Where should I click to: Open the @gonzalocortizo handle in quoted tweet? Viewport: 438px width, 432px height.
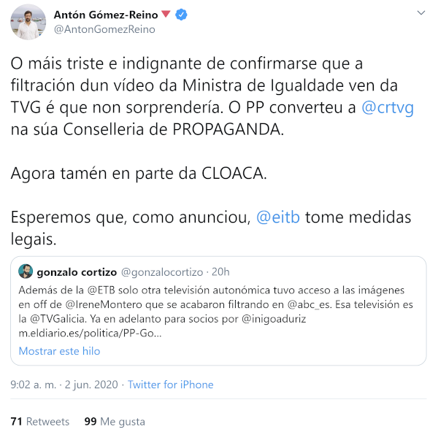pyautogui.click(x=162, y=272)
